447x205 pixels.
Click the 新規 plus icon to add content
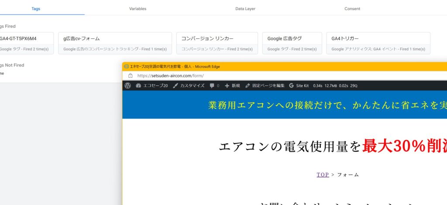tap(227, 86)
